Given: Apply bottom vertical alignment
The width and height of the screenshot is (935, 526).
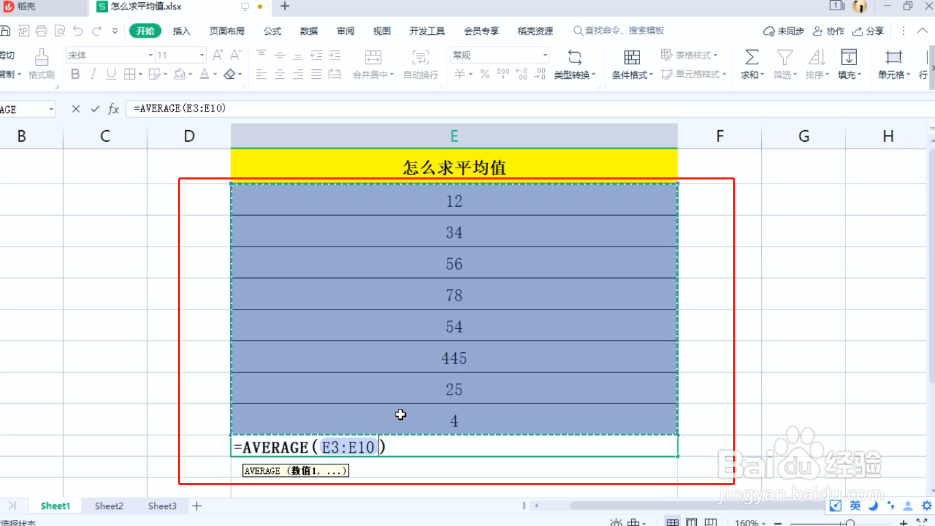Looking at the screenshot, I should pyautogui.click(x=298, y=55).
